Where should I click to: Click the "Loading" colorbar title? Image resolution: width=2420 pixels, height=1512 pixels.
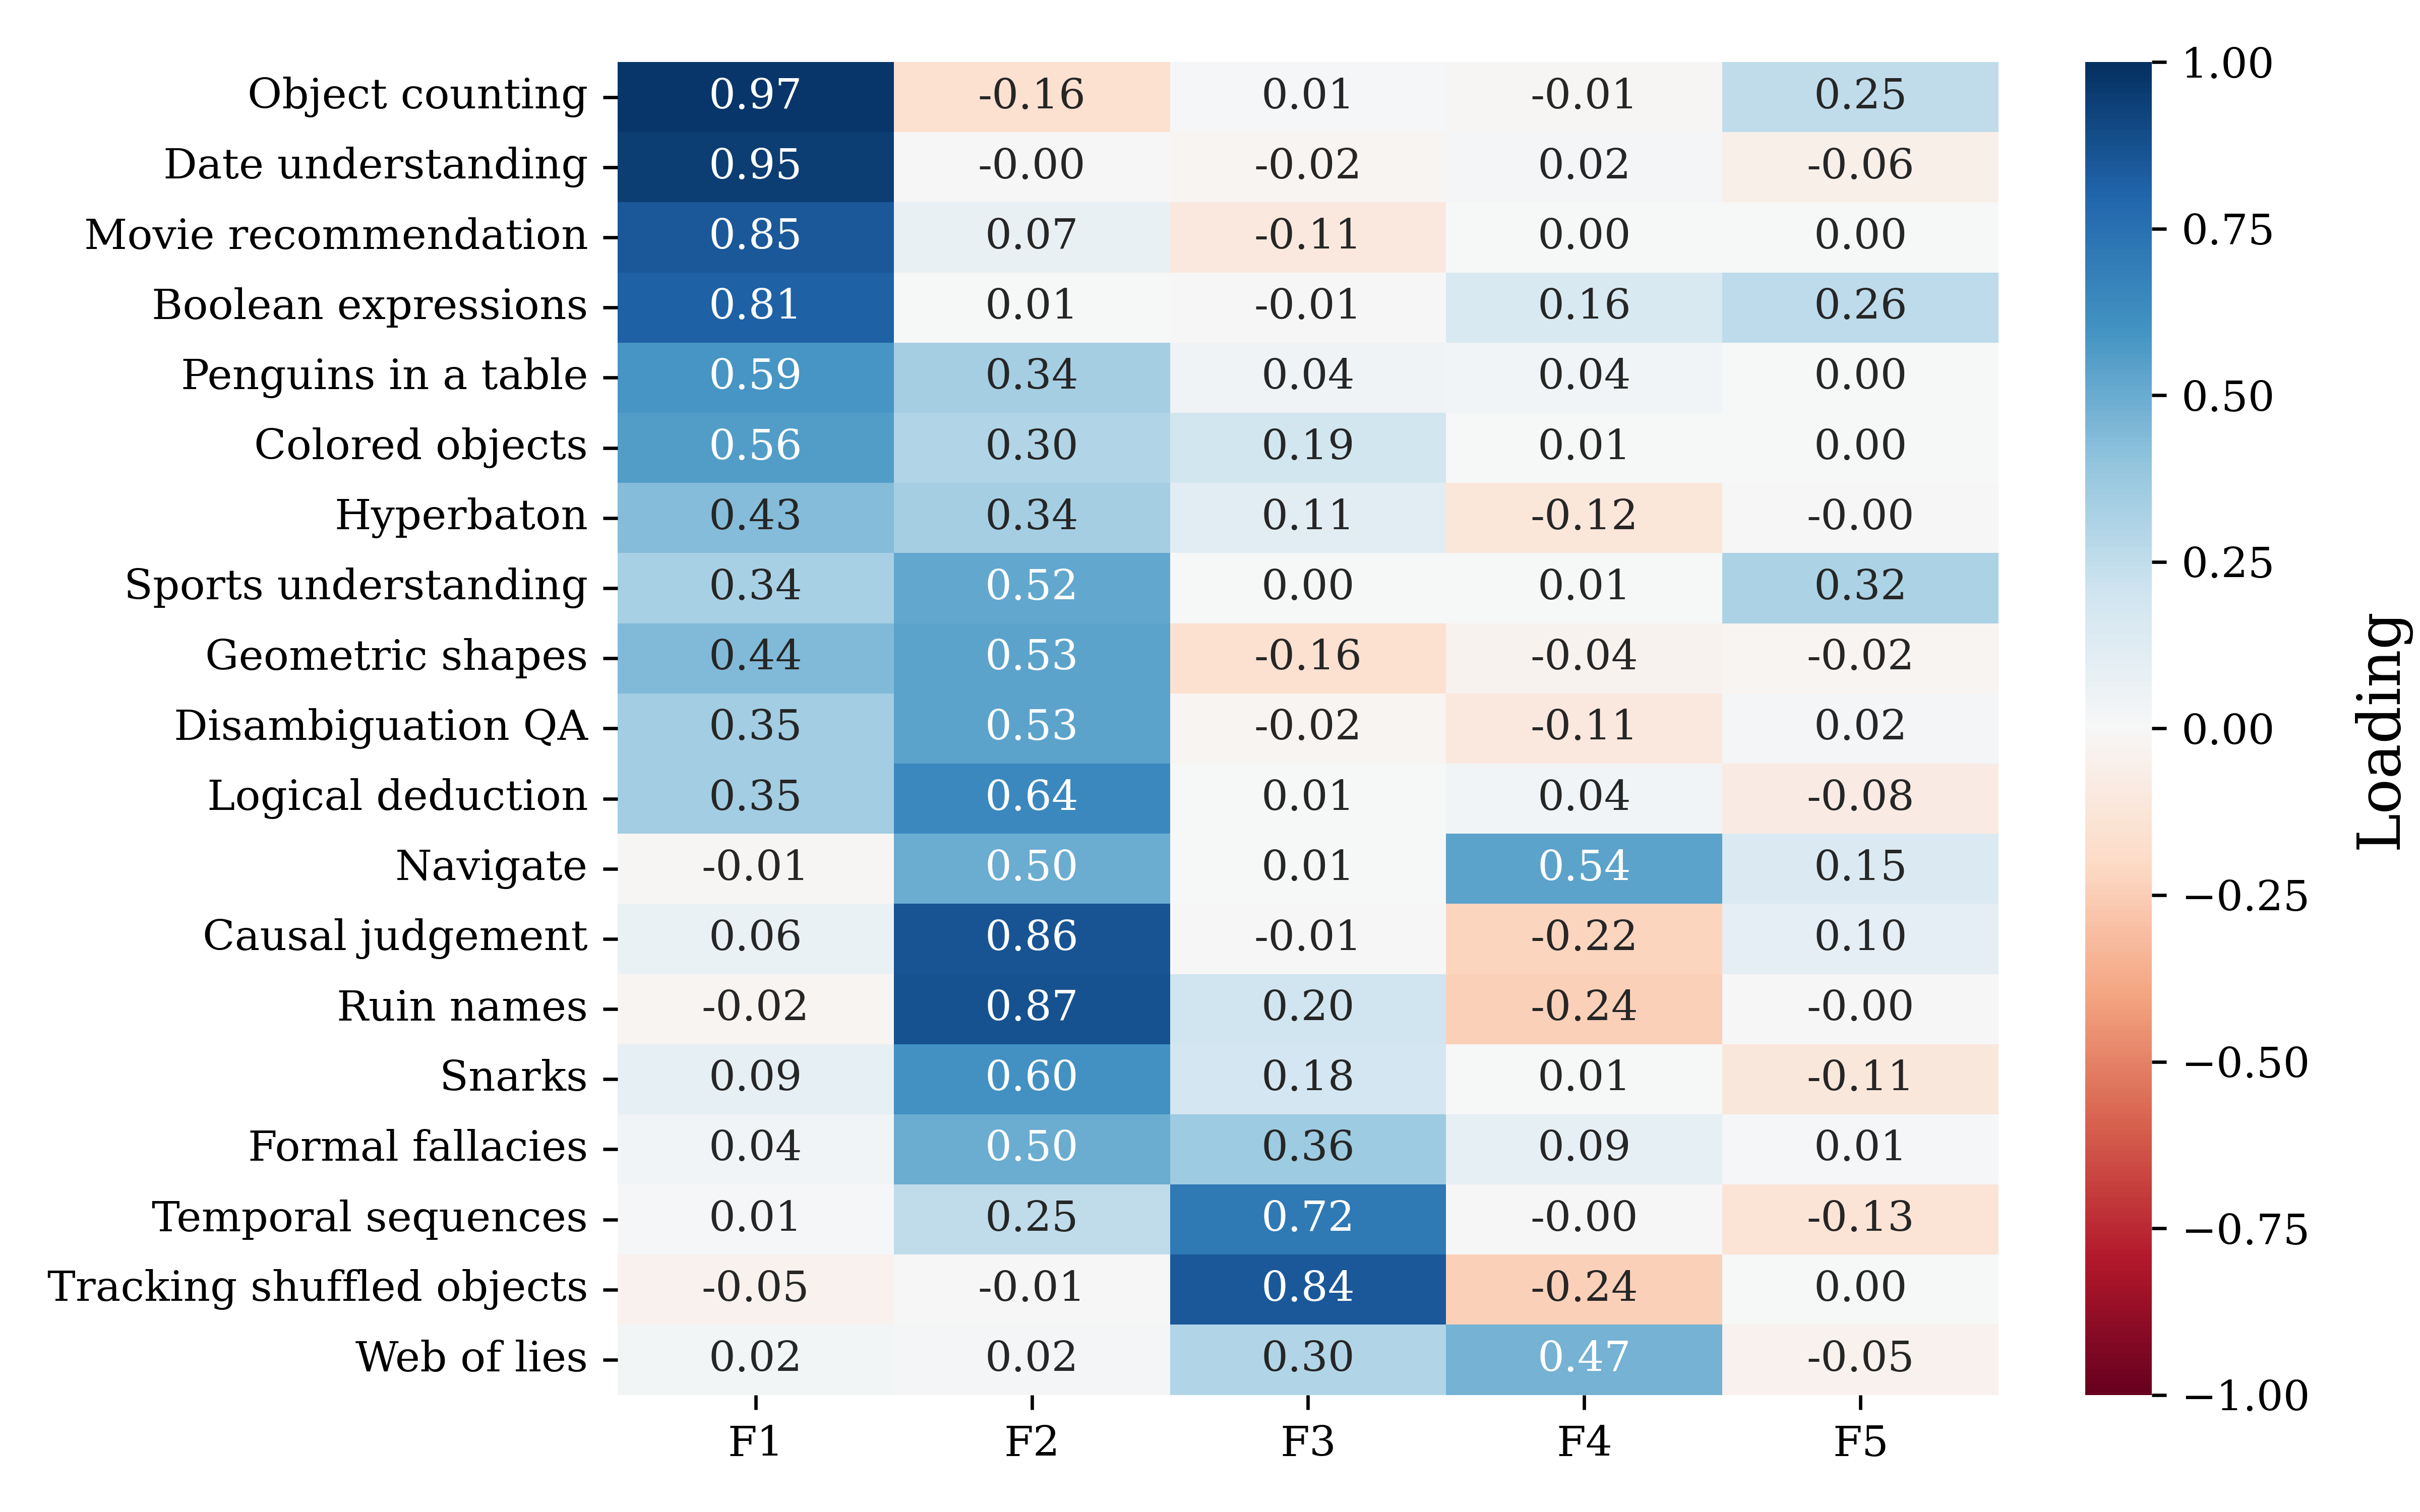click(2380, 730)
